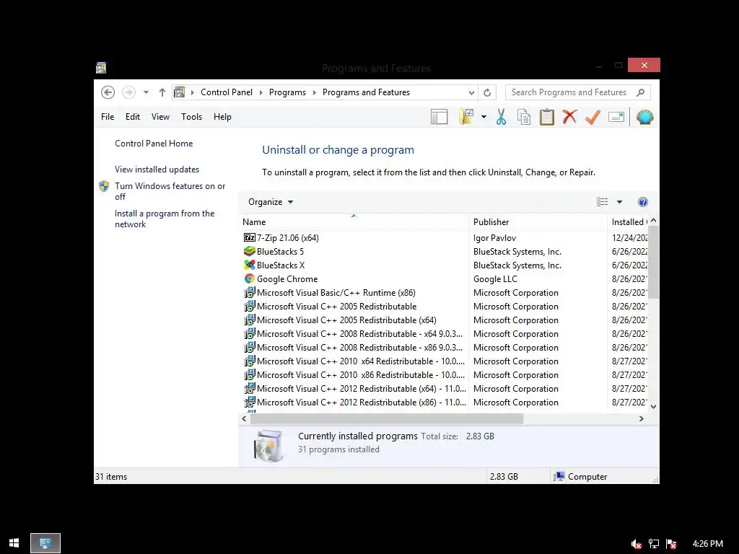Open View installed updates link

[x=157, y=169]
